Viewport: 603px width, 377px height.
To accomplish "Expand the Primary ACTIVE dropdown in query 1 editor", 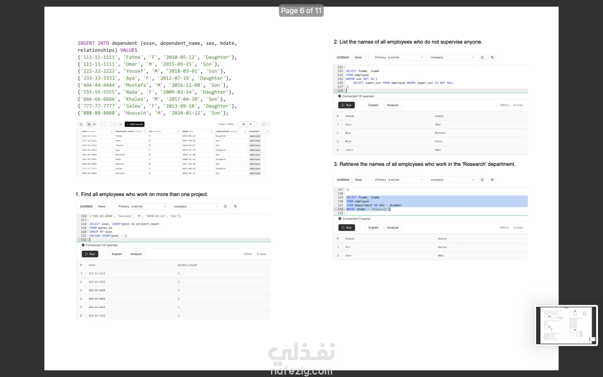I will 142,206.
